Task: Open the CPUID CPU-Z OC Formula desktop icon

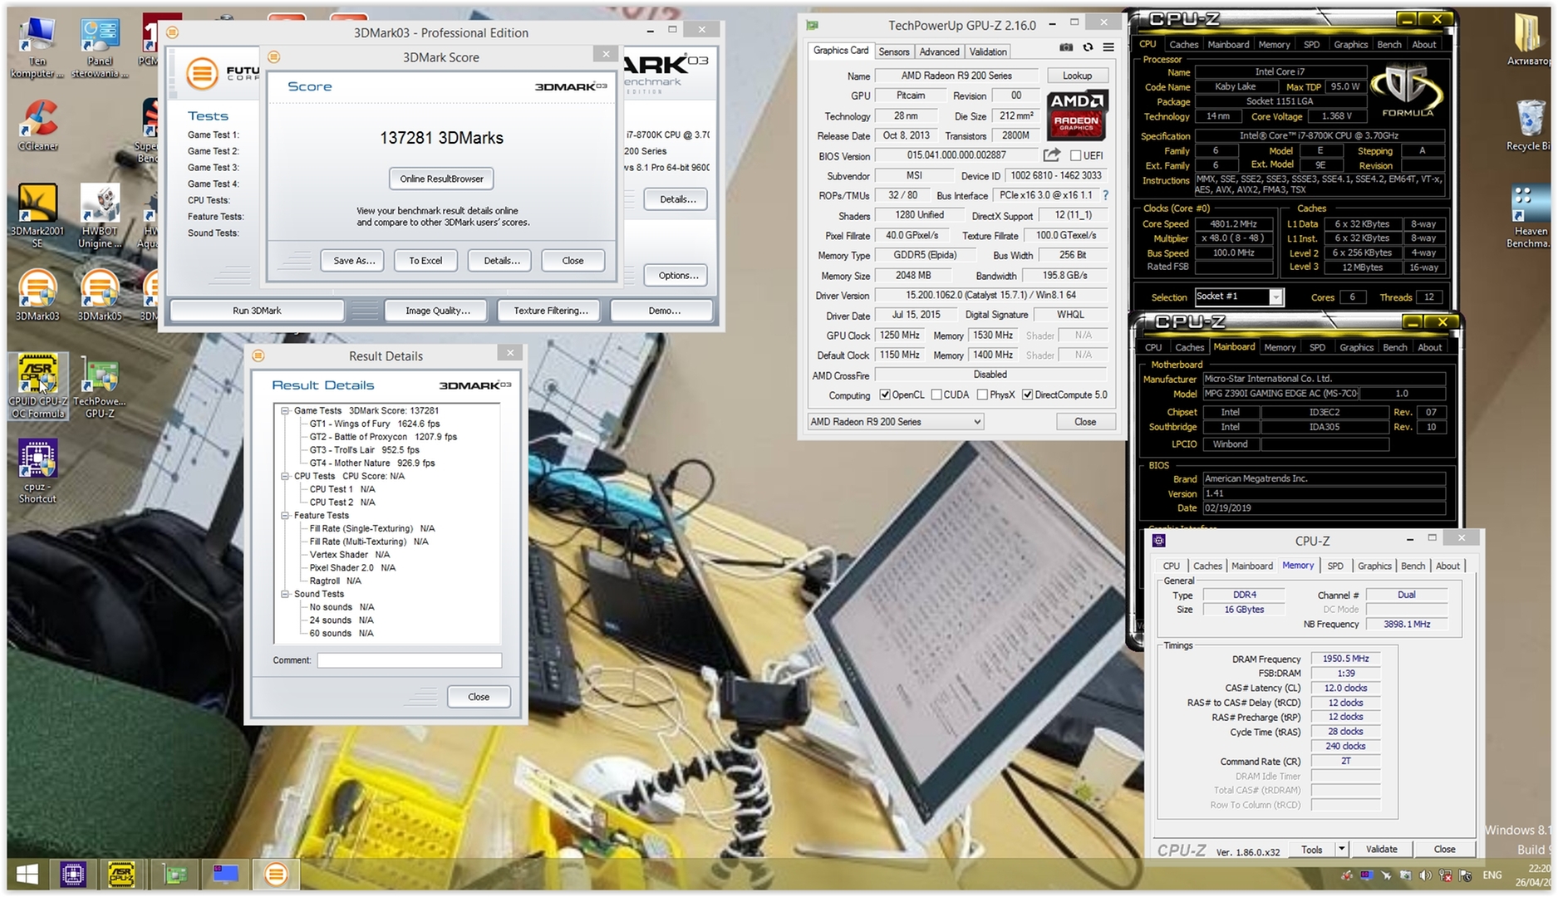Action: [x=37, y=386]
